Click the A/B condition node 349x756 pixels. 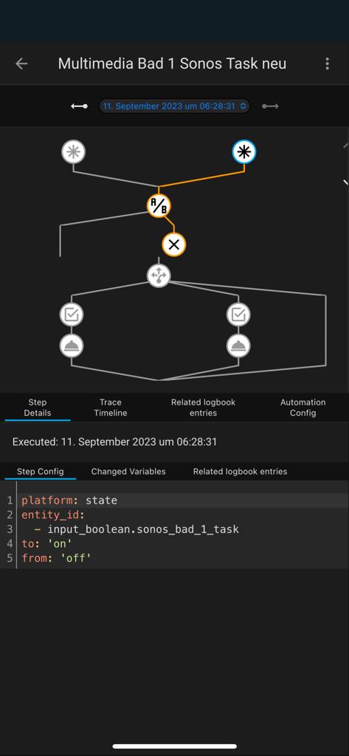coord(159,206)
